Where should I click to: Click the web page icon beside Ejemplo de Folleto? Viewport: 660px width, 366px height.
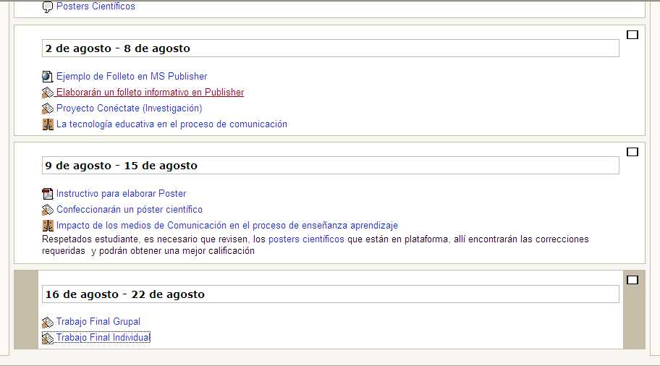click(48, 77)
